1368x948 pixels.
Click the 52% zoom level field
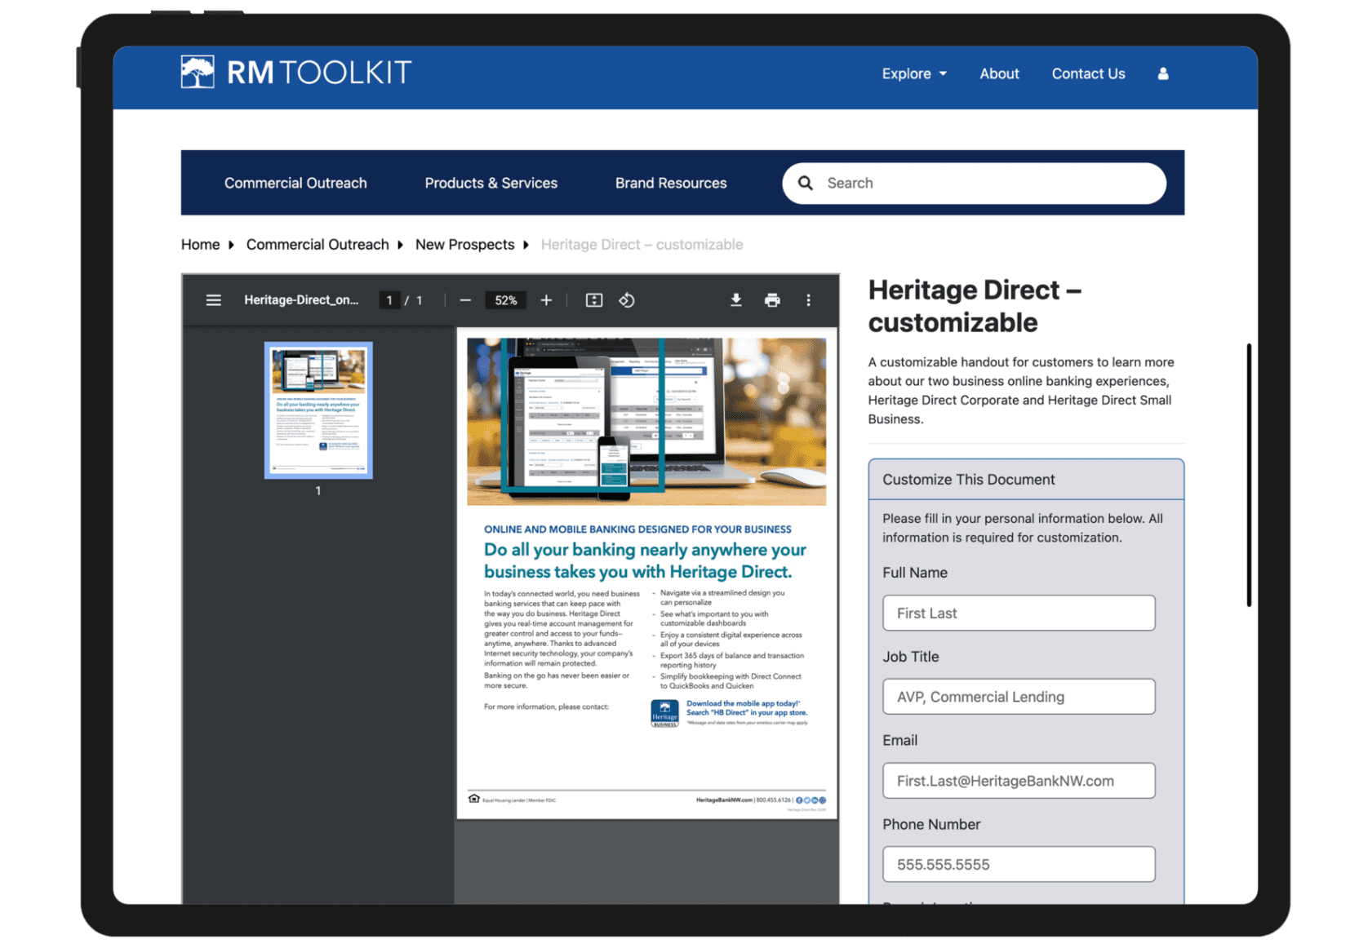point(506,300)
